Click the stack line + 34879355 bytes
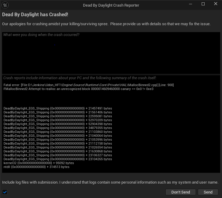This screenshot has width=222, height=198. (58, 128)
